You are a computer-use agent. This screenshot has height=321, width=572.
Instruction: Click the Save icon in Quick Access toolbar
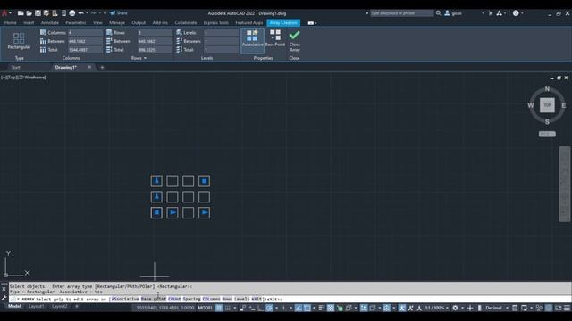tap(38, 13)
